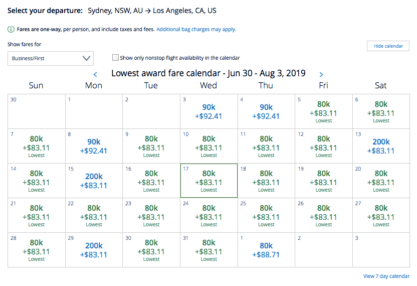Pick July 5 lowest fare
Viewport: 417px width, 286px height.
[324, 111]
